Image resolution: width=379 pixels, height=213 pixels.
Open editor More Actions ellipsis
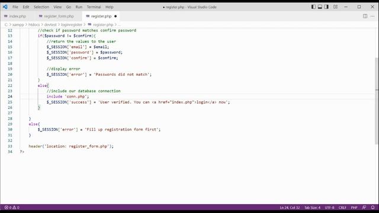coord(372,16)
